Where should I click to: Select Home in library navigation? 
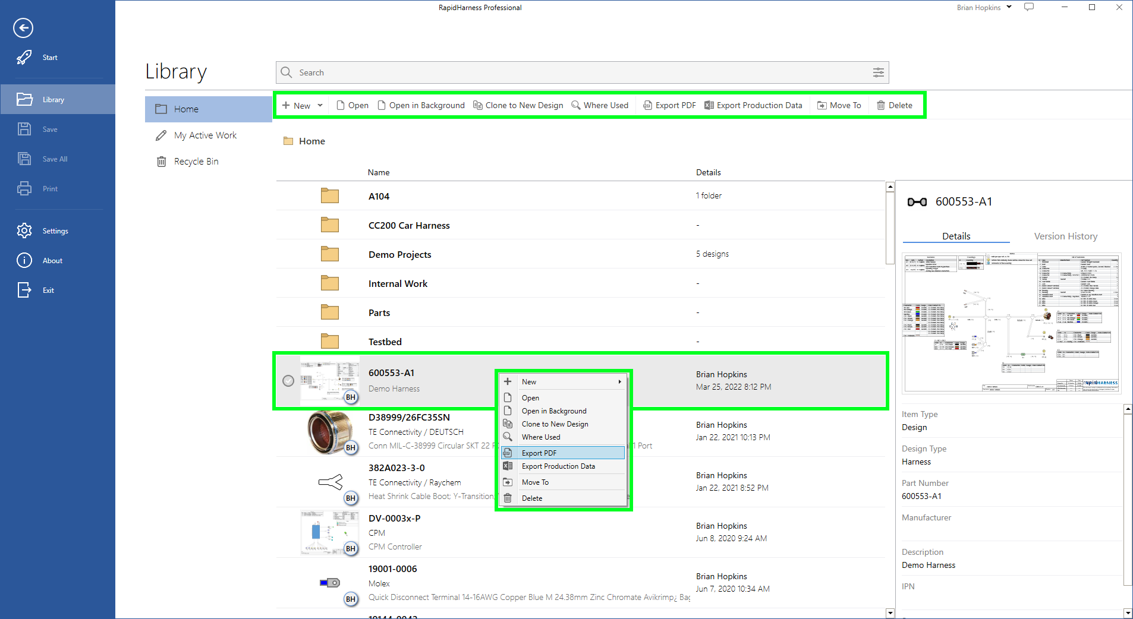click(x=209, y=109)
